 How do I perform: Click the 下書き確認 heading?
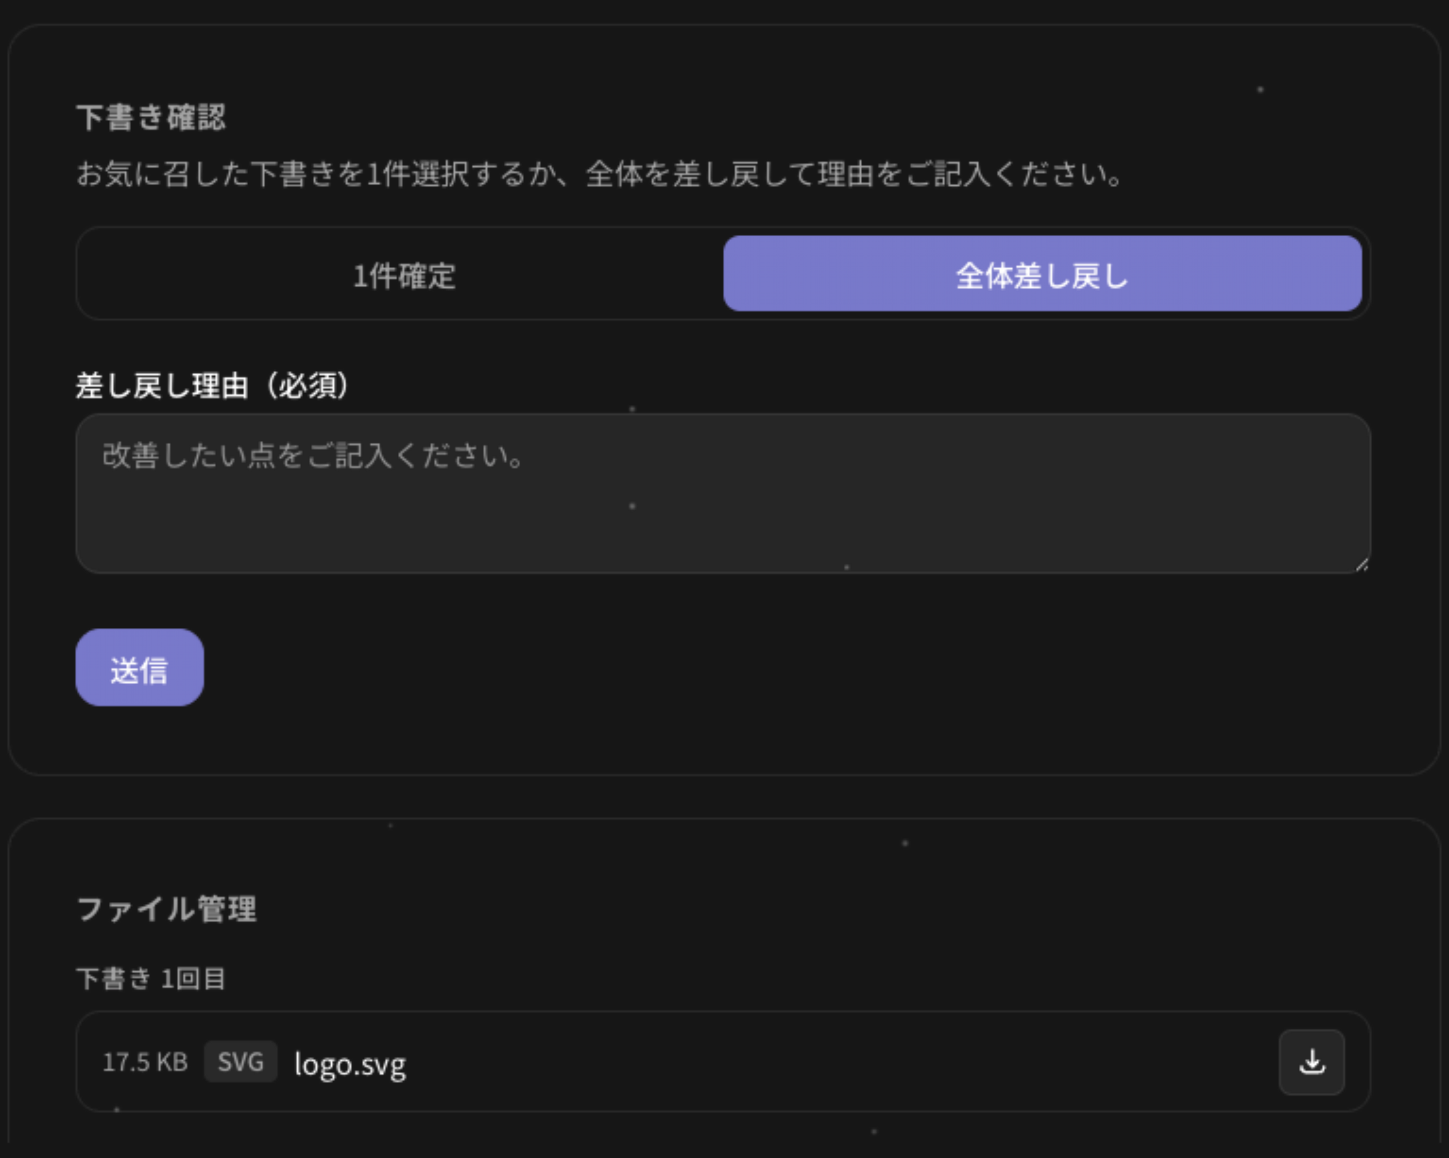pyautogui.click(x=151, y=117)
